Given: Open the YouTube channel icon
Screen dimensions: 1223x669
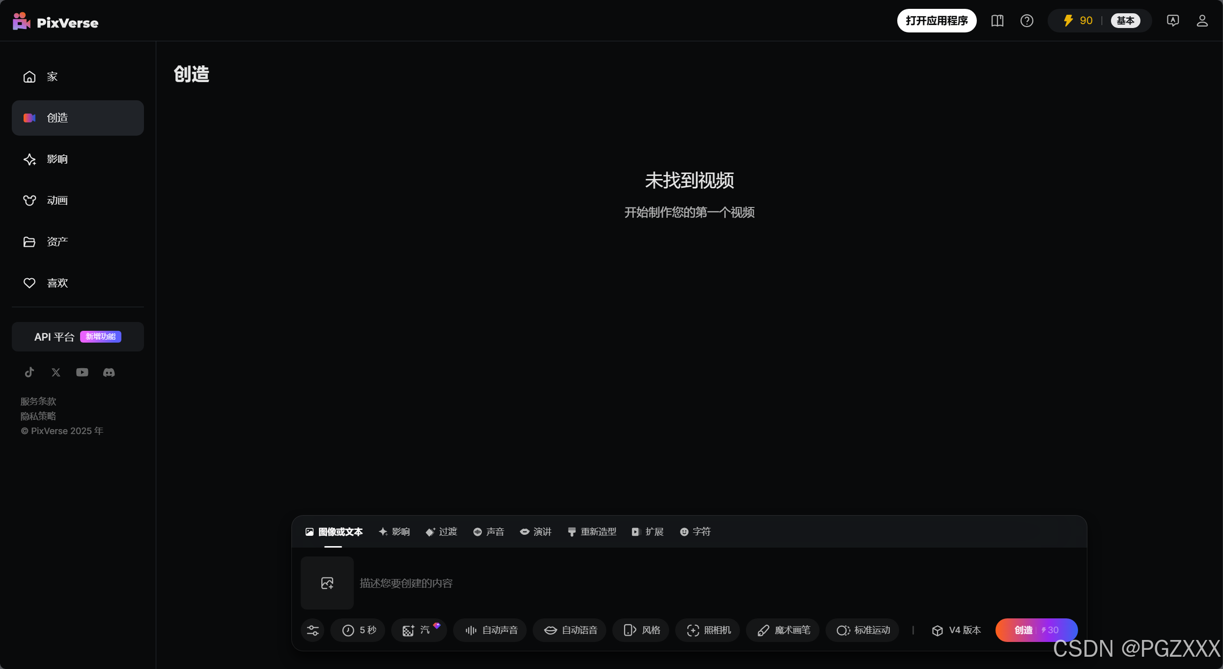Looking at the screenshot, I should (x=82, y=372).
